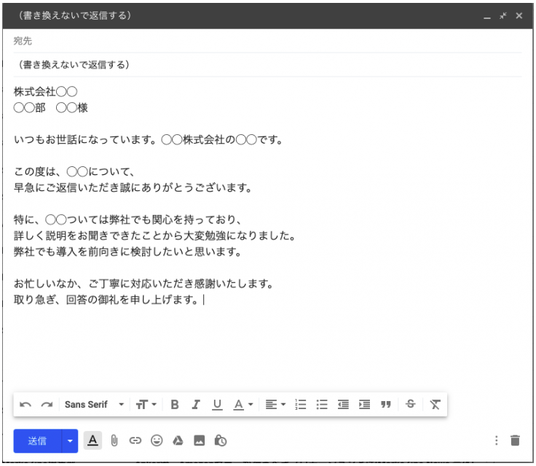Toggle italic formatting
This screenshot has height=466, width=536.
coord(195,404)
